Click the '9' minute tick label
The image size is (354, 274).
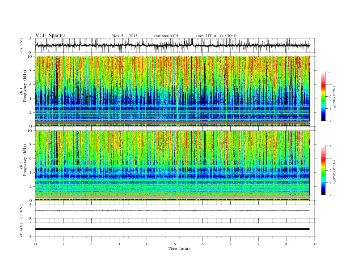coord(286,244)
